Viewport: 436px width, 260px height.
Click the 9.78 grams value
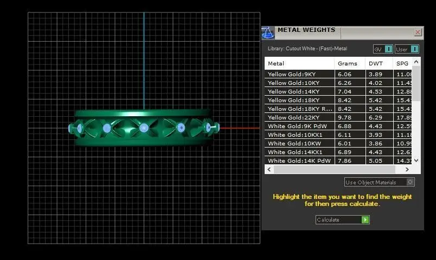(344, 117)
